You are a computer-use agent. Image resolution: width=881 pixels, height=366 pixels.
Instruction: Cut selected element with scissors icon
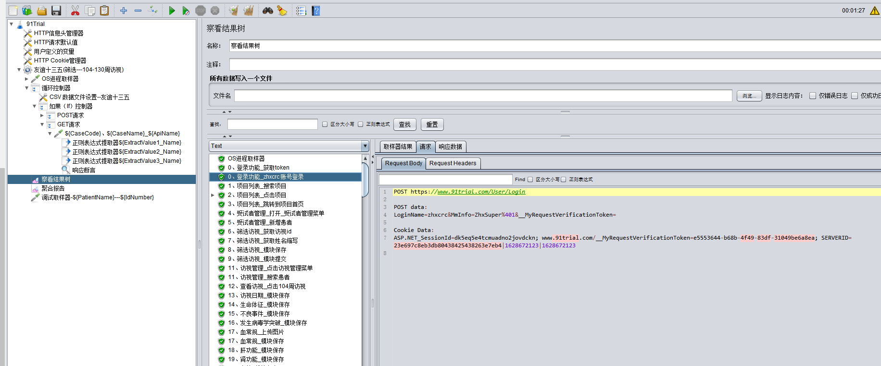tap(75, 11)
